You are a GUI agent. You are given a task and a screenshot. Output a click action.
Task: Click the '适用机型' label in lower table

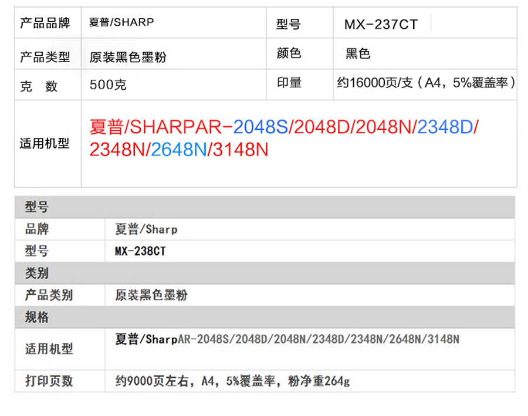(x=49, y=349)
